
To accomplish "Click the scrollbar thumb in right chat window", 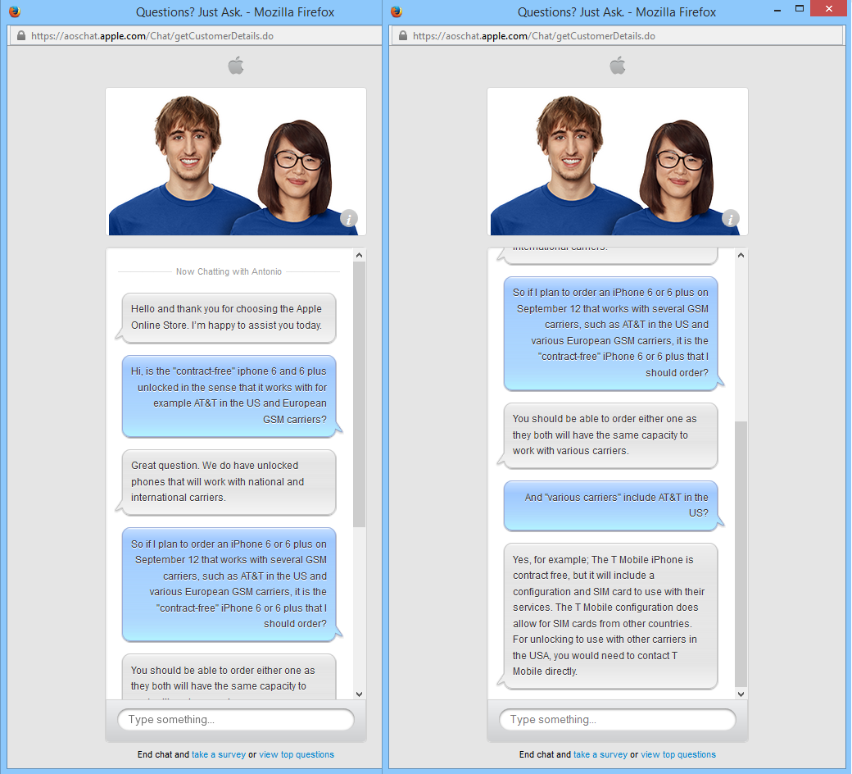I will pyautogui.click(x=741, y=554).
